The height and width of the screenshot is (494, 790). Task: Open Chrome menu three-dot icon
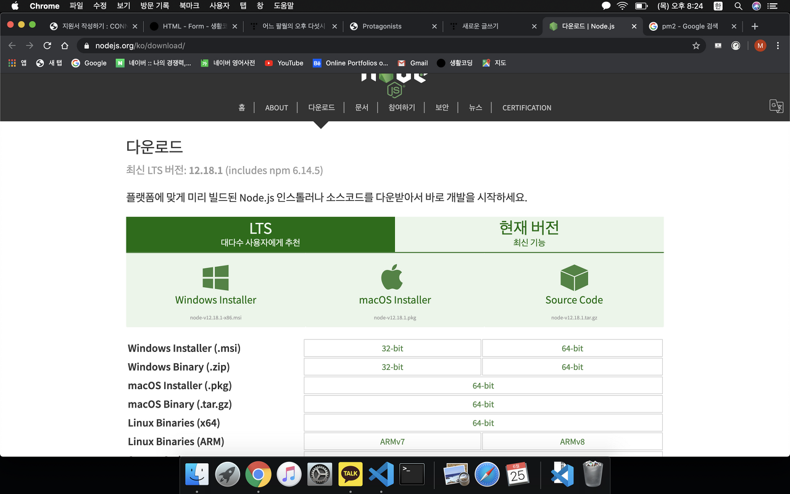(x=778, y=46)
